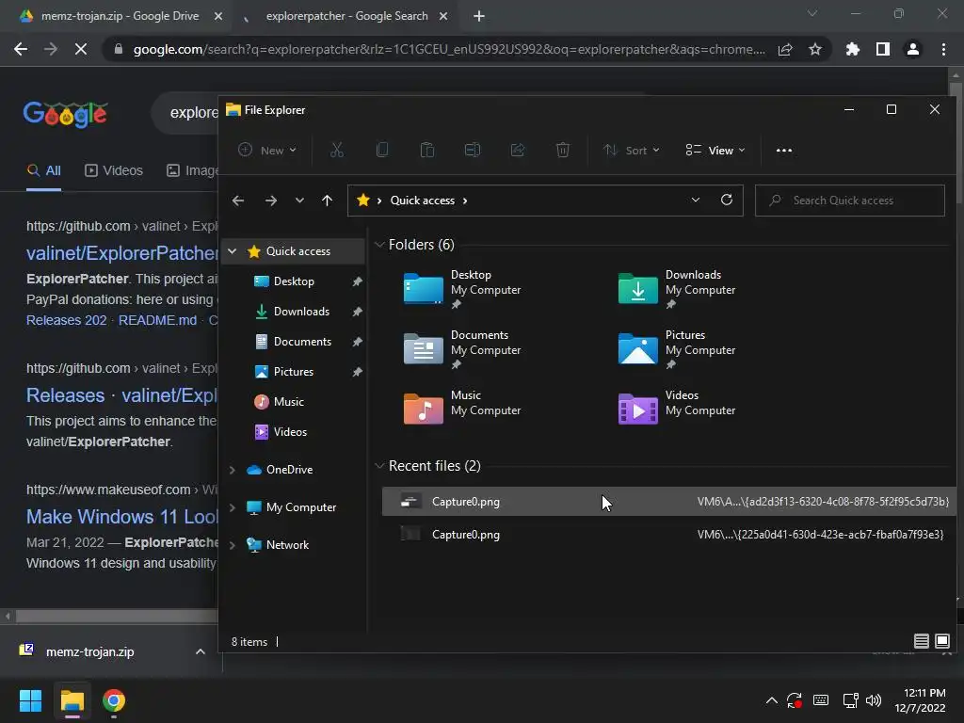Image resolution: width=964 pixels, height=723 pixels.
Task: Open memz-trojan.zip download options chevron
Action: [x=201, y=651]
